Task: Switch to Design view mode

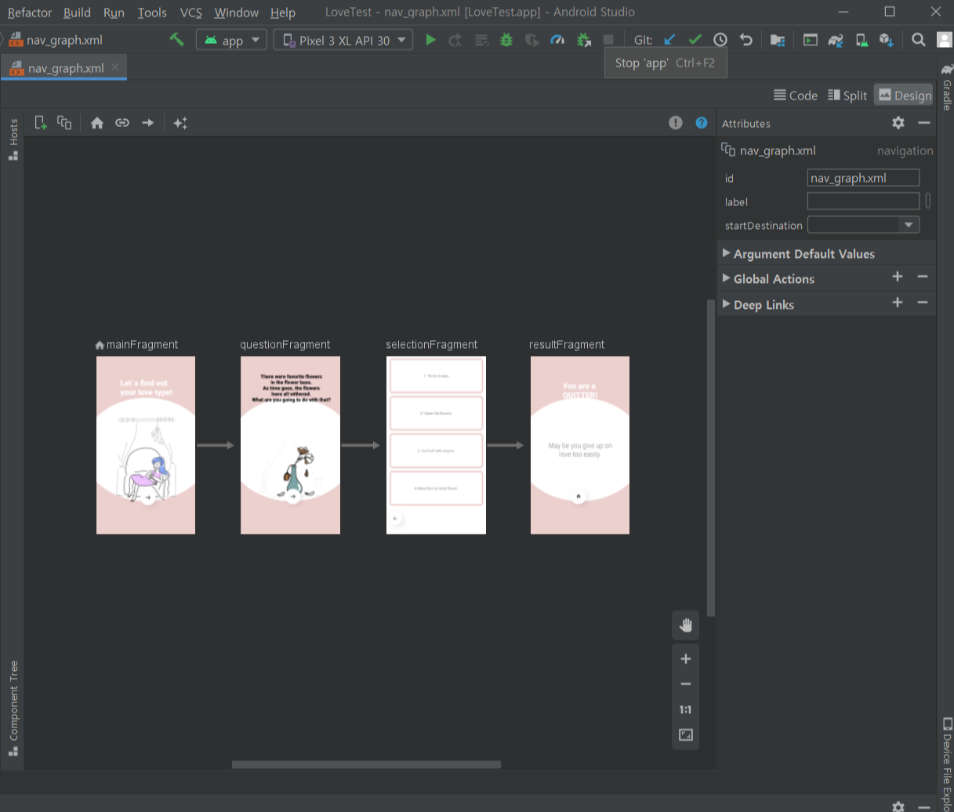Action: (x=904, y=95)
